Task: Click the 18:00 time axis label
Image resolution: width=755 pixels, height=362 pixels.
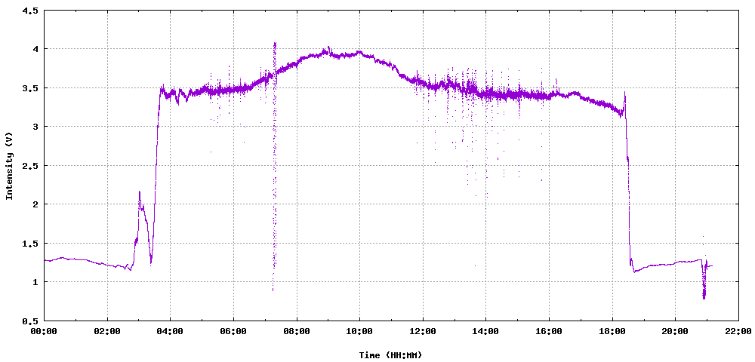Action: tap(612, 332)
